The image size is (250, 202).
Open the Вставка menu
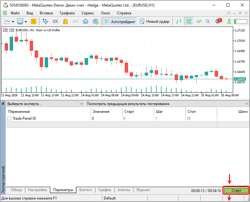46,13
